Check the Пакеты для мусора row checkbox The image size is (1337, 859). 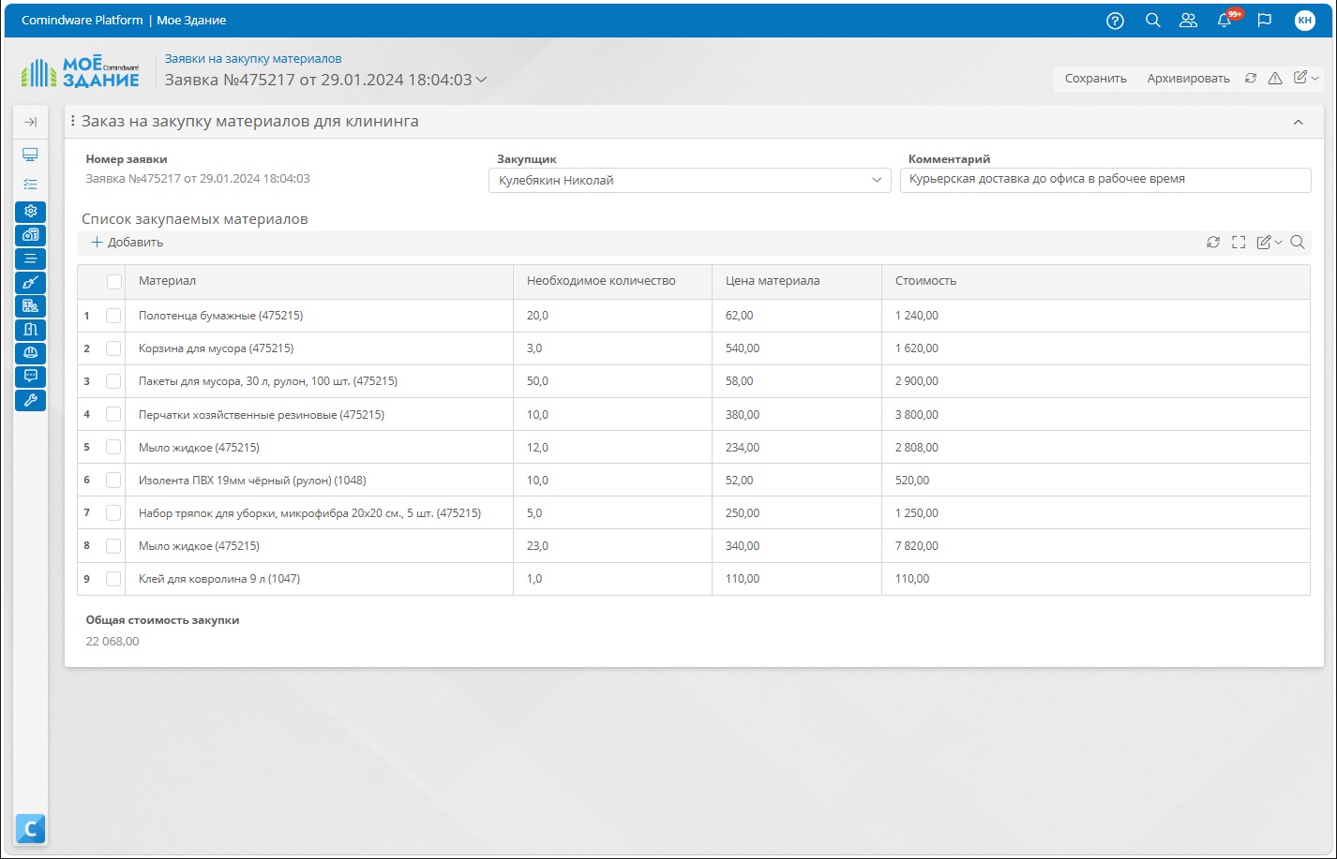coord(113,382)
